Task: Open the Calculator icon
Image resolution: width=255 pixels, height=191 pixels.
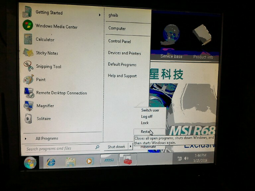Action: 28,39
